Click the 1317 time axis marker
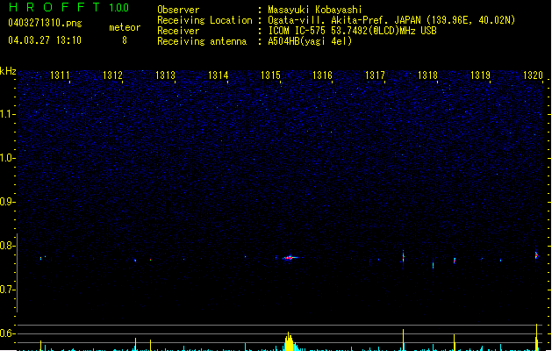Viewport: 552px width, 351px height. tap(375, 75)
